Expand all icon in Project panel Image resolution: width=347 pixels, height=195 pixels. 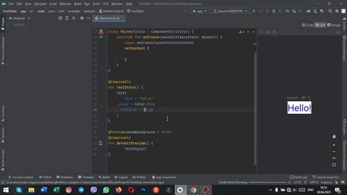pos(67,18)
